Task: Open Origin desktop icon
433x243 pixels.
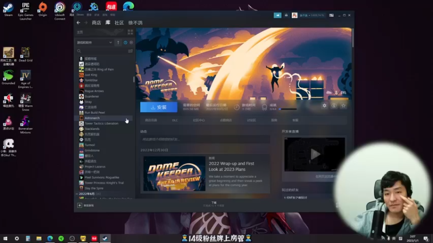Action: 43,9
